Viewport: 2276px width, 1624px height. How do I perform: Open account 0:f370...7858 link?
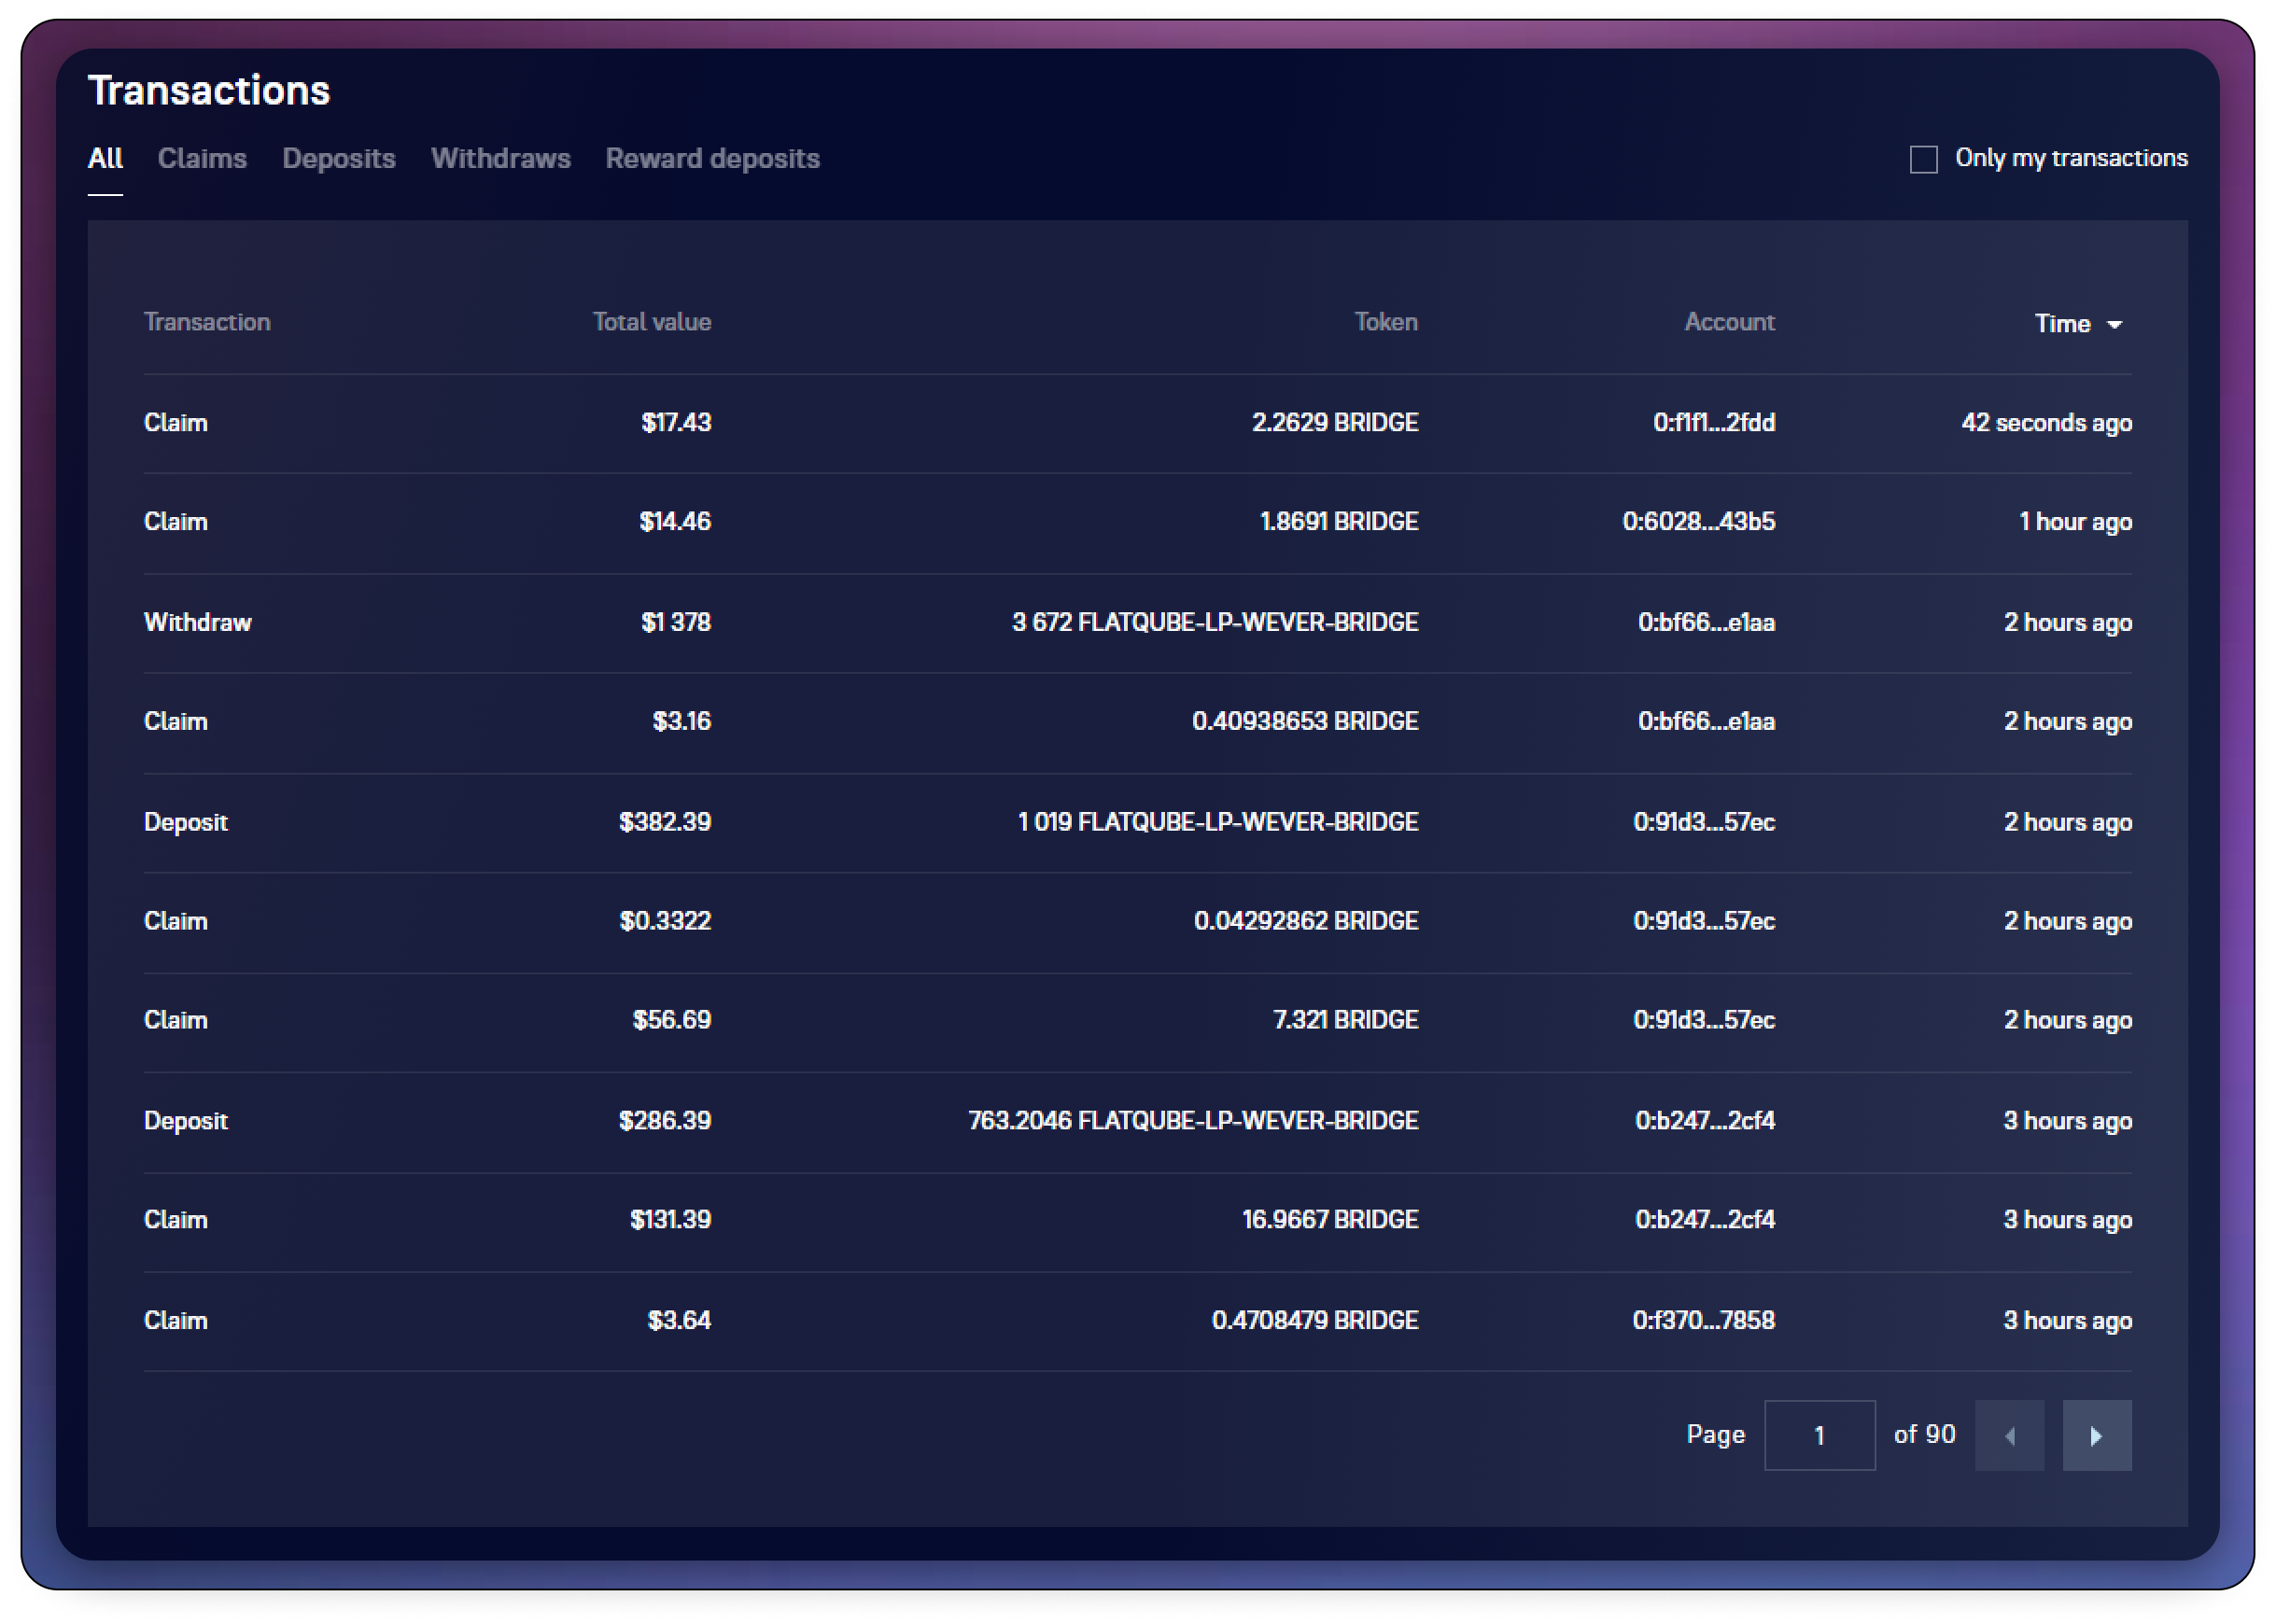[x=1703, y=1320]
